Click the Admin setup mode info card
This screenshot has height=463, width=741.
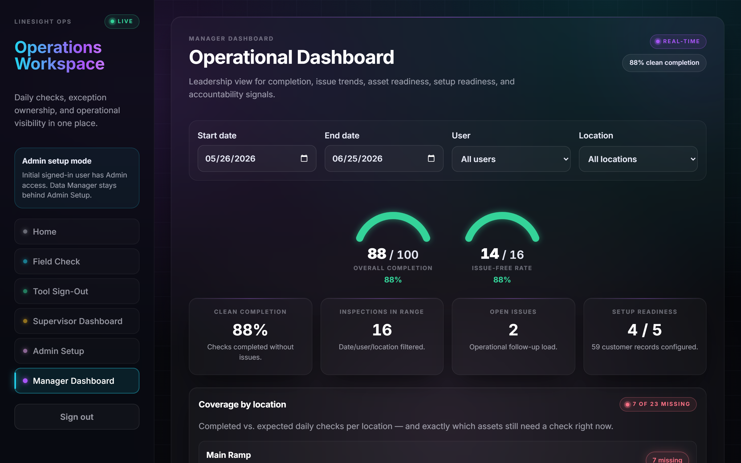coord(77,178)
